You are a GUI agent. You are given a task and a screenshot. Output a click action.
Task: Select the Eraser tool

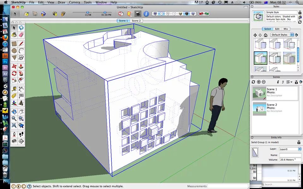pos(21,35)
